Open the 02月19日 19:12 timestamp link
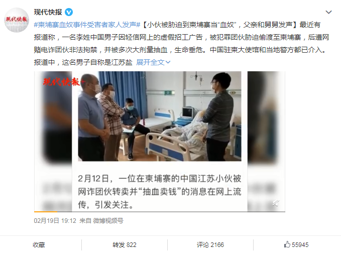The image size is (341, 254). 55,221
